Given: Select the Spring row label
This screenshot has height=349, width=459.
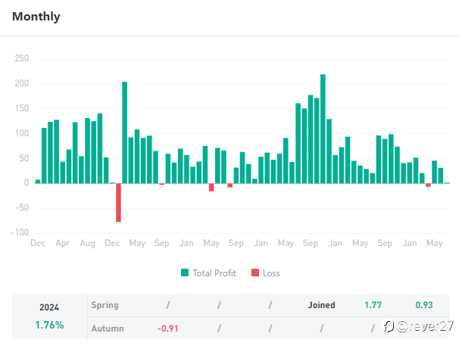Looking at the screenshot, I should tap(105, 305).
